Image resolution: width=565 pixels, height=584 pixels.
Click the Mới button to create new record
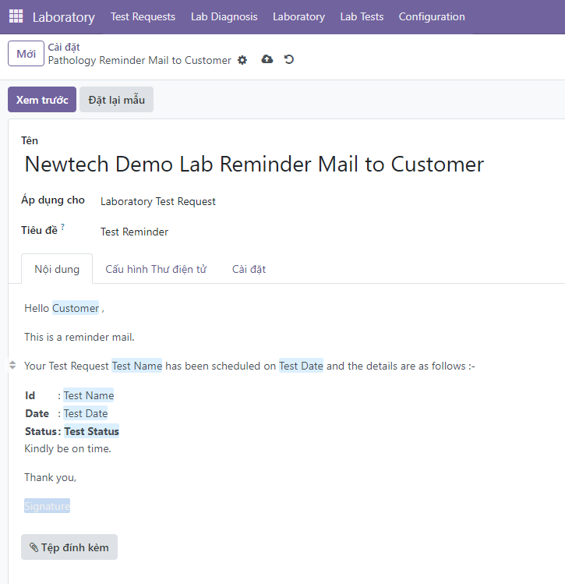tap(26, 54)
